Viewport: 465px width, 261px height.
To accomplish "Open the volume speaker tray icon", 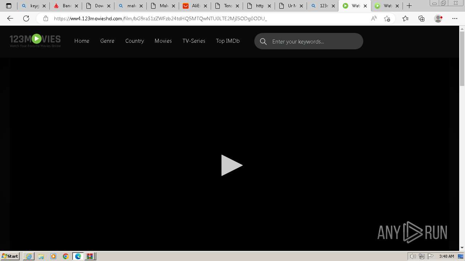I will pos(413,256).
